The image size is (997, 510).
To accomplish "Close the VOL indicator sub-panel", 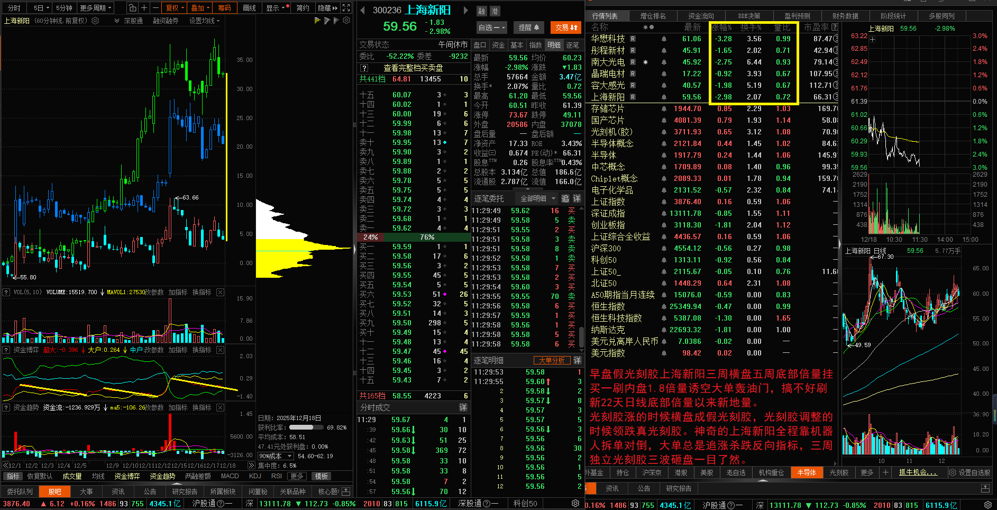I will [220, 292].
